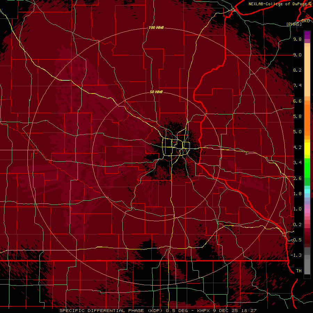Click the [PHAS] legend unit label

pos(294,24)
